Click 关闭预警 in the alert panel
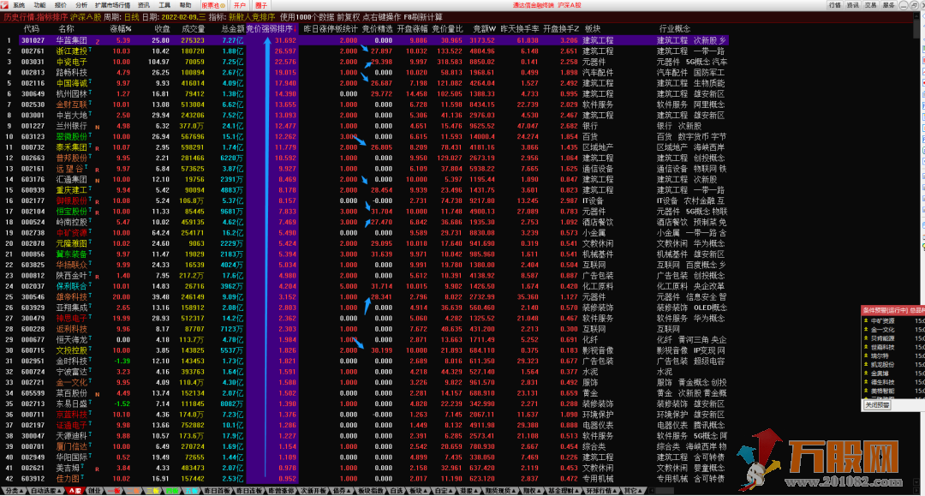925x496 pixels. (877, 405)
